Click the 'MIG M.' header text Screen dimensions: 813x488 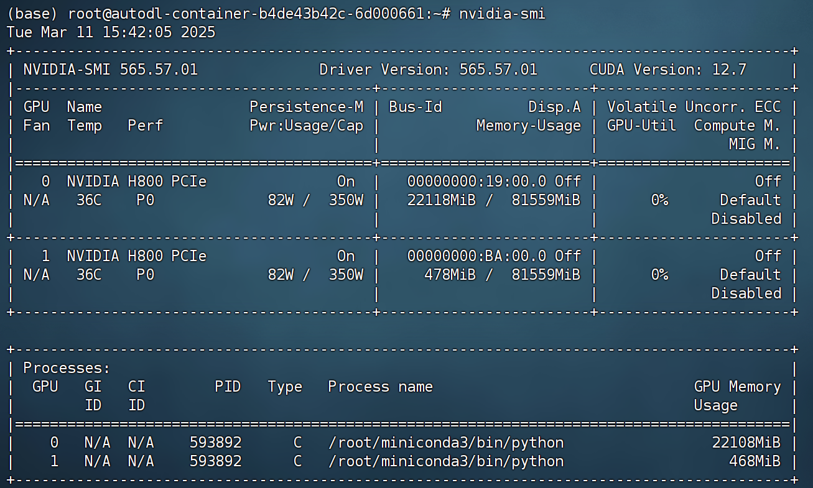(x=755, y=144)
